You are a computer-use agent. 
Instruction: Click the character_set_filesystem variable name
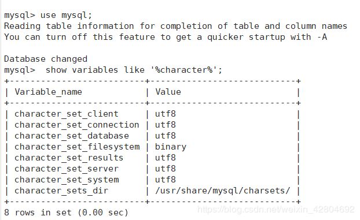pos(77,147)
